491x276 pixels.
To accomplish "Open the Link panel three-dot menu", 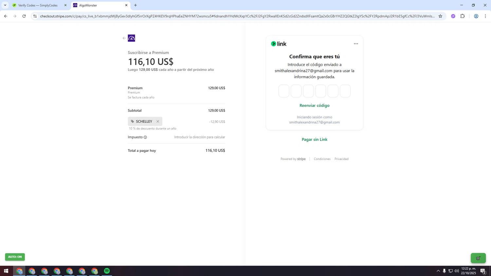I will pyautogui.click(x=356, y=44).
